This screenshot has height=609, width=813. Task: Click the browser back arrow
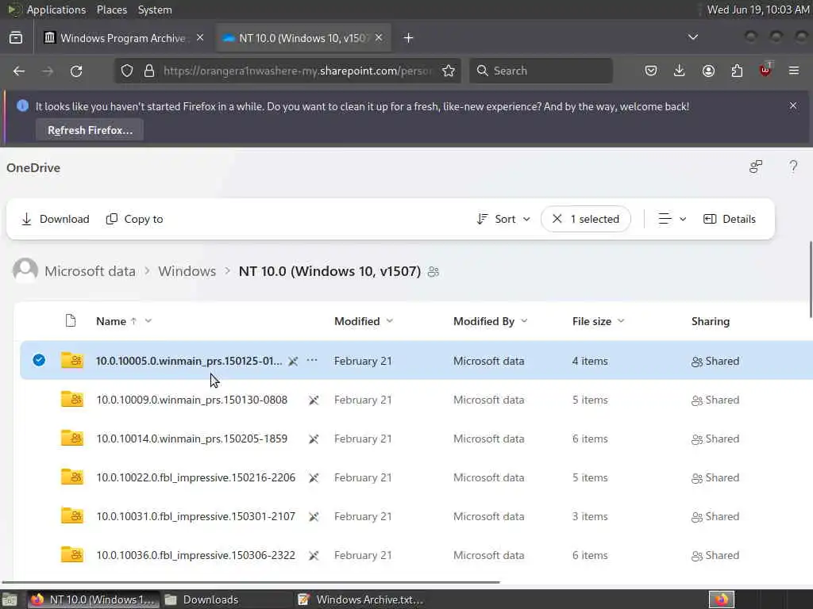click(x=19, y=71)
